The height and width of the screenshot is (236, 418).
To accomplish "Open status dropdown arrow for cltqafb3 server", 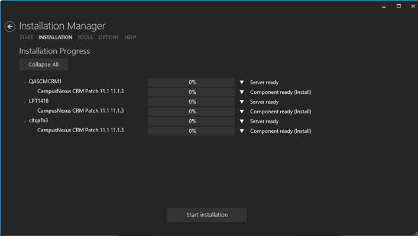I will click(x=242, y=122).
